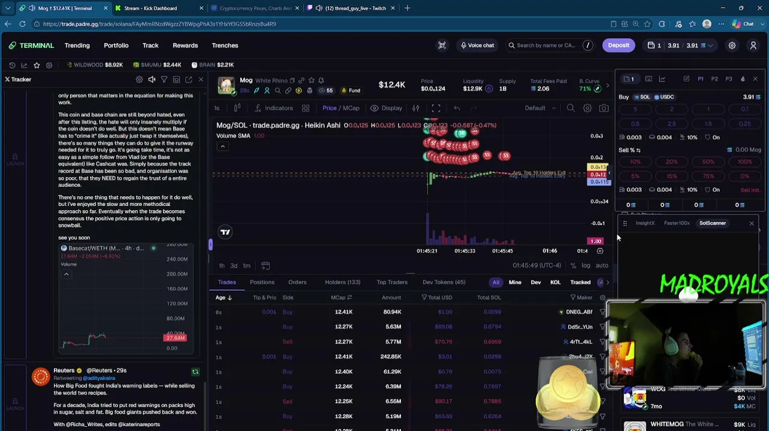Toggle Voice chat
Screen dimensions: 769x431
[477, 45]
